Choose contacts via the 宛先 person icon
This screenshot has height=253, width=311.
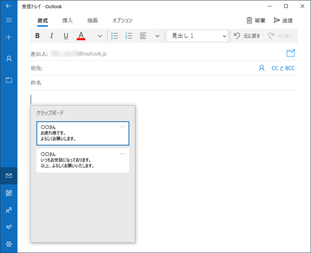(x=262, y=68)
